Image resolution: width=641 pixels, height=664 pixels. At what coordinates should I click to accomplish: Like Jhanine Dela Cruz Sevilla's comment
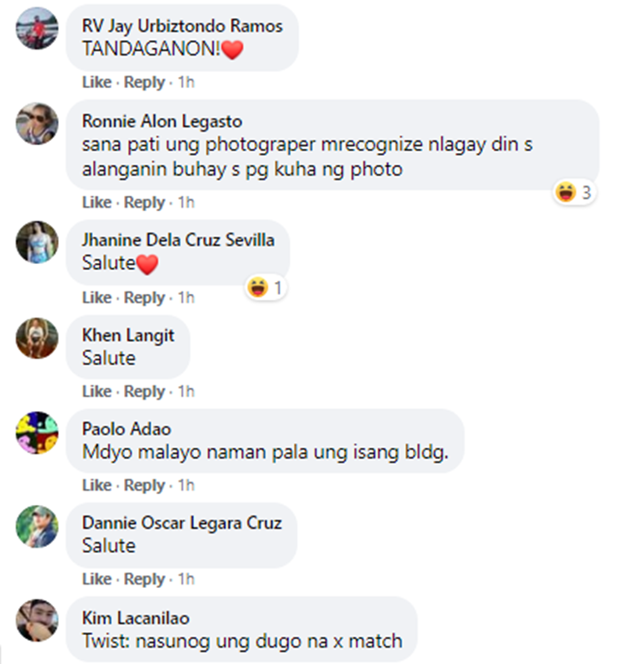click(x=97, y=297)
